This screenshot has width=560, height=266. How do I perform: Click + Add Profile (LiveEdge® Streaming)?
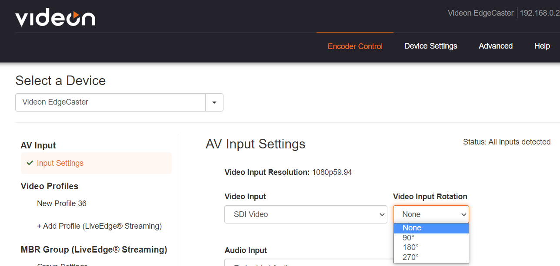click(x=99, y=226)
